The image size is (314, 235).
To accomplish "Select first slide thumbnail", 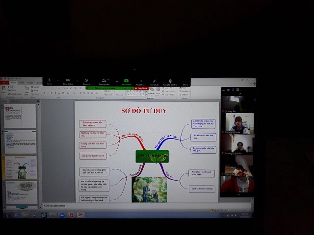I will pyautogui.click(x=20, y=116).
